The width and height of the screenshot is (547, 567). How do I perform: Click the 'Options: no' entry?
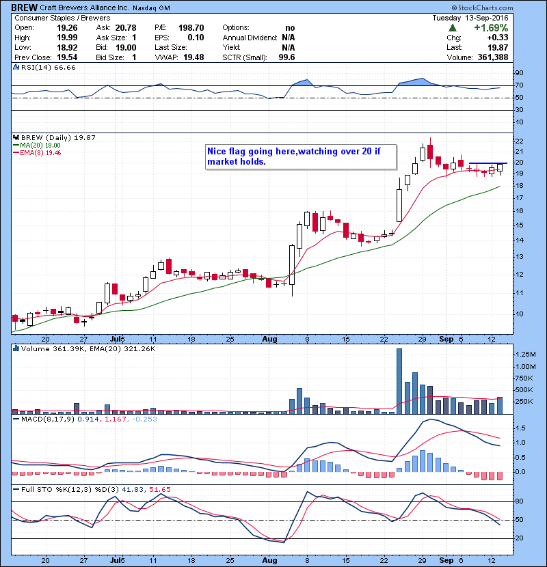pos(258,28)
